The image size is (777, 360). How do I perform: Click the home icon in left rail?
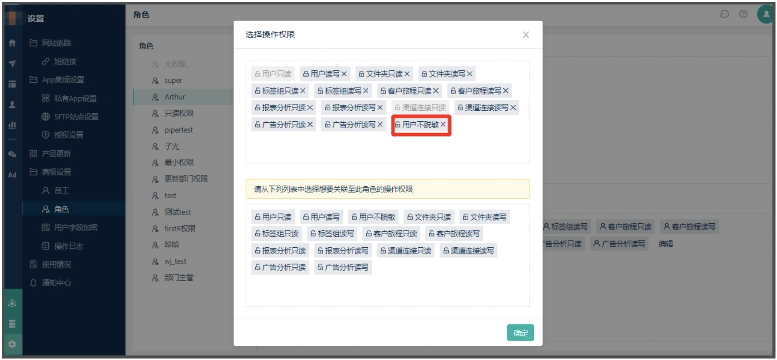coord(12,43)
